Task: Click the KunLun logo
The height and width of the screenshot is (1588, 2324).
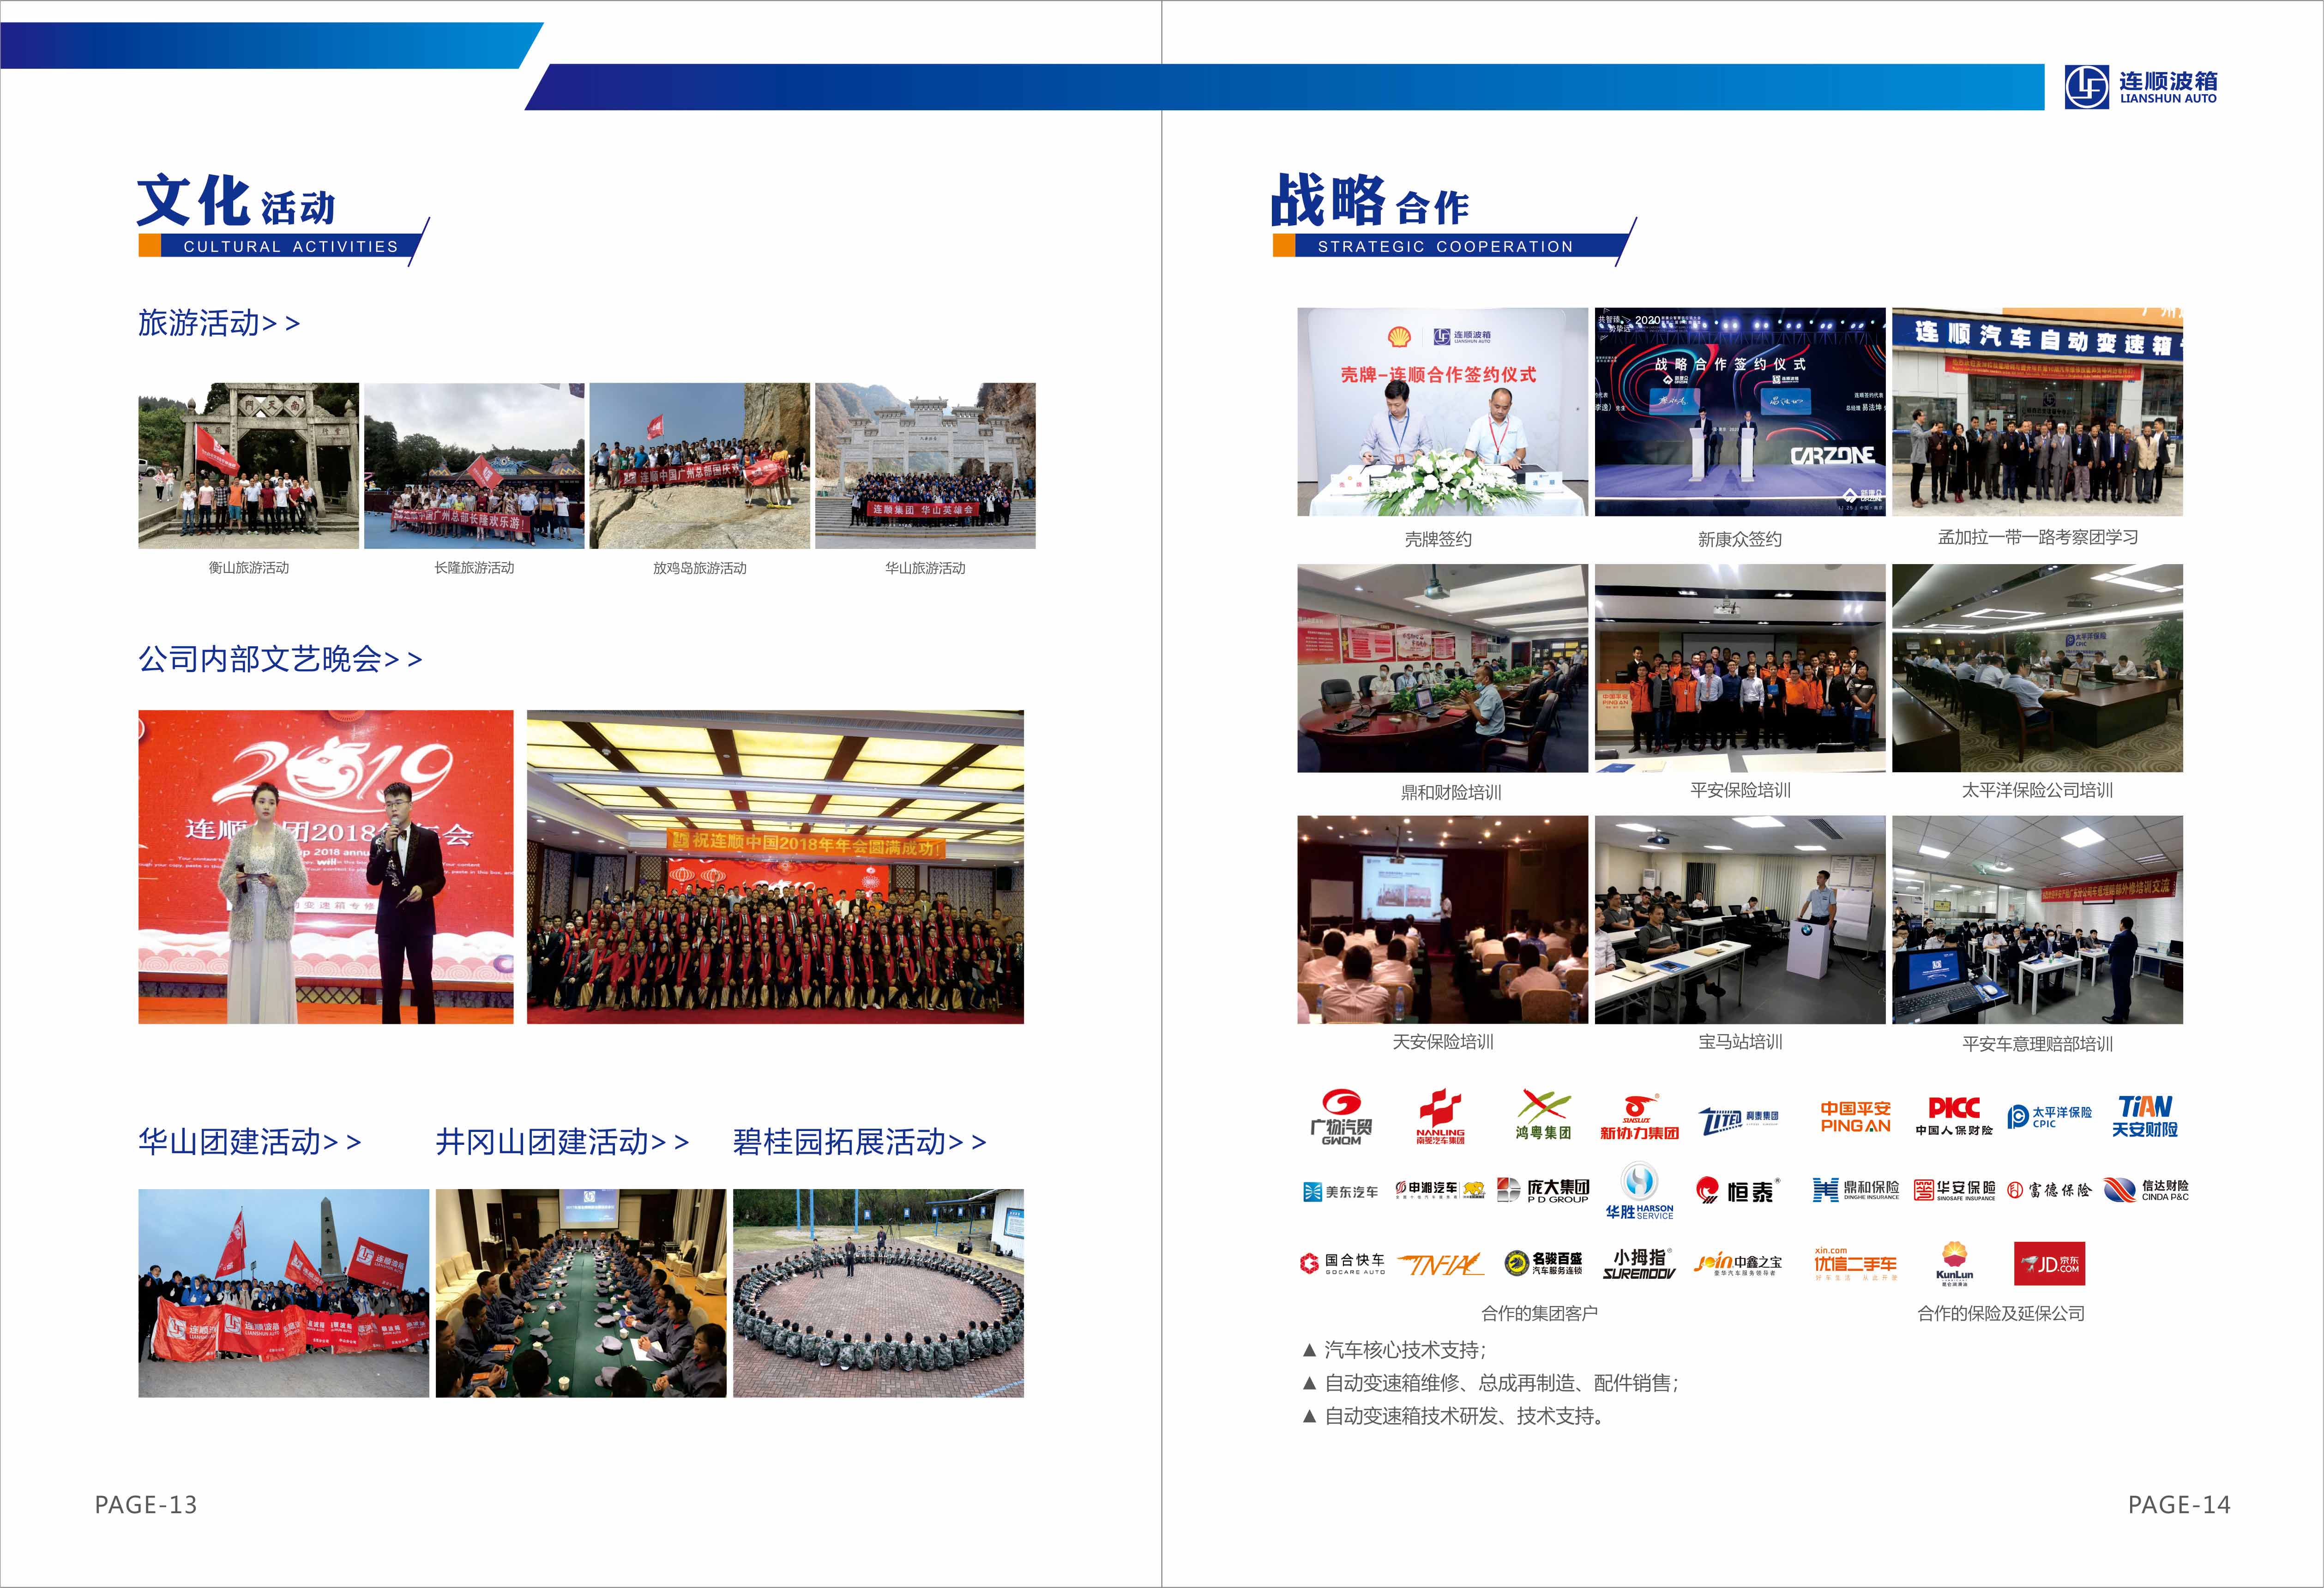Action: pyautogui.click(x=1954, y=1264)
